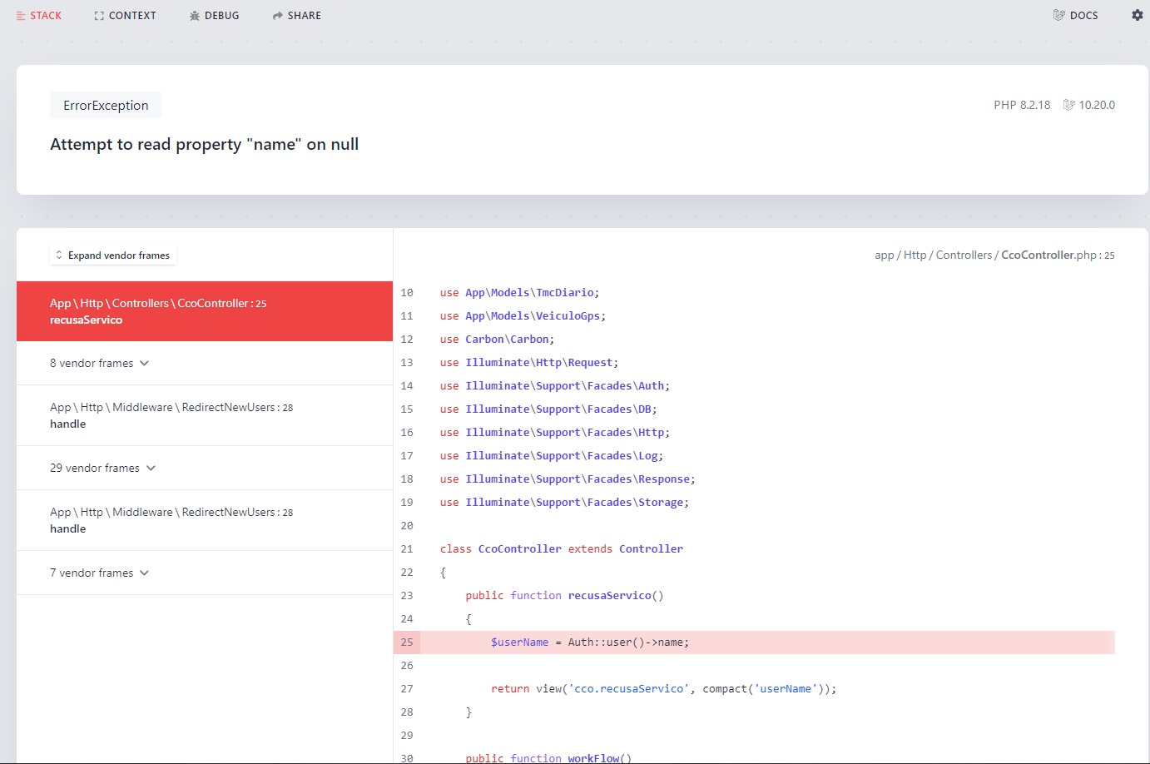
Task: Expand the 29 vendor frames group
Action: pyautogui.click(x=102, y=468)
